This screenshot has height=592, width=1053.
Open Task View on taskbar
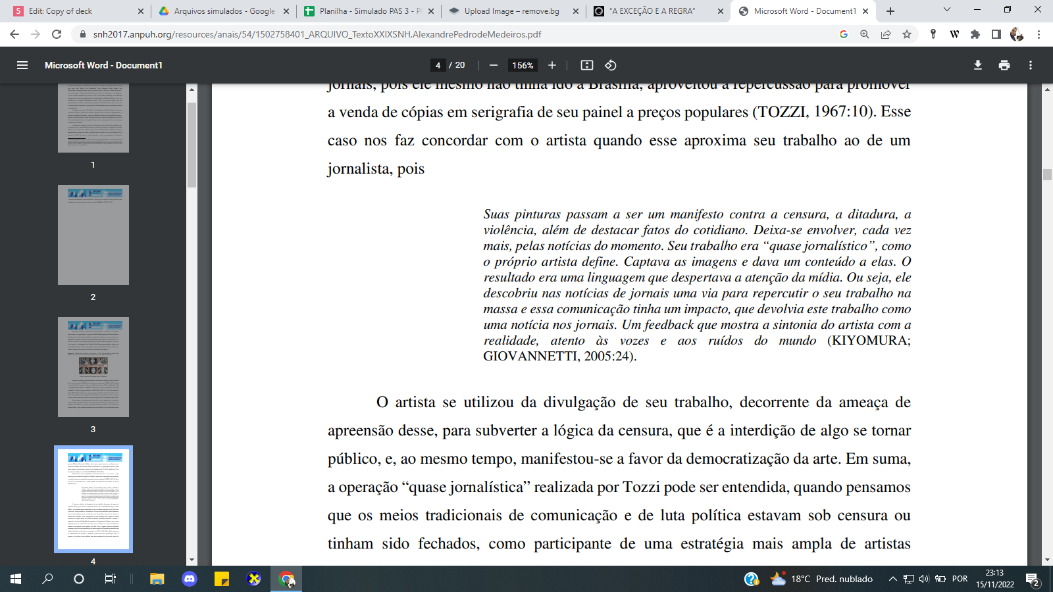[x=111, y=579]
